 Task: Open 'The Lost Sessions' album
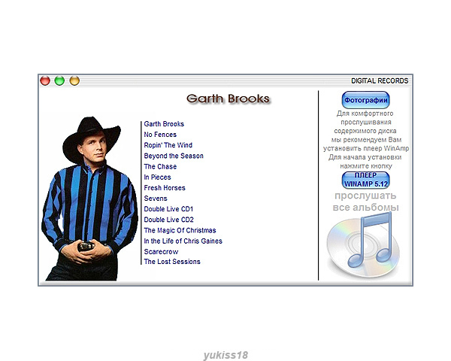point(172,262)
